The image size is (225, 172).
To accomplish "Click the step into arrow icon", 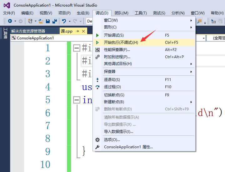I will coord(97,80).
